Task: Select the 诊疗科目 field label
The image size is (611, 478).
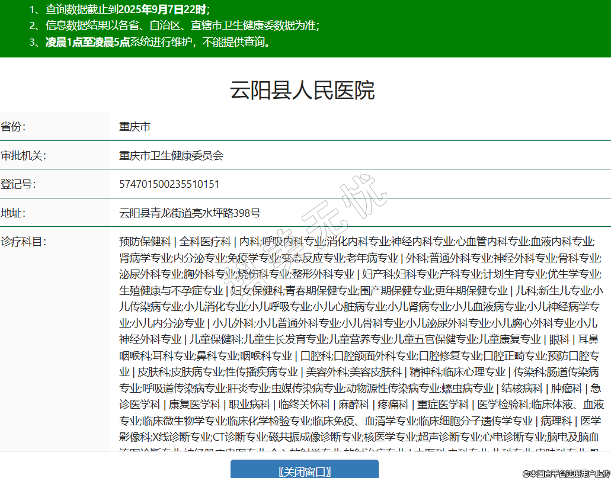Action: click(x=23, y=242)
